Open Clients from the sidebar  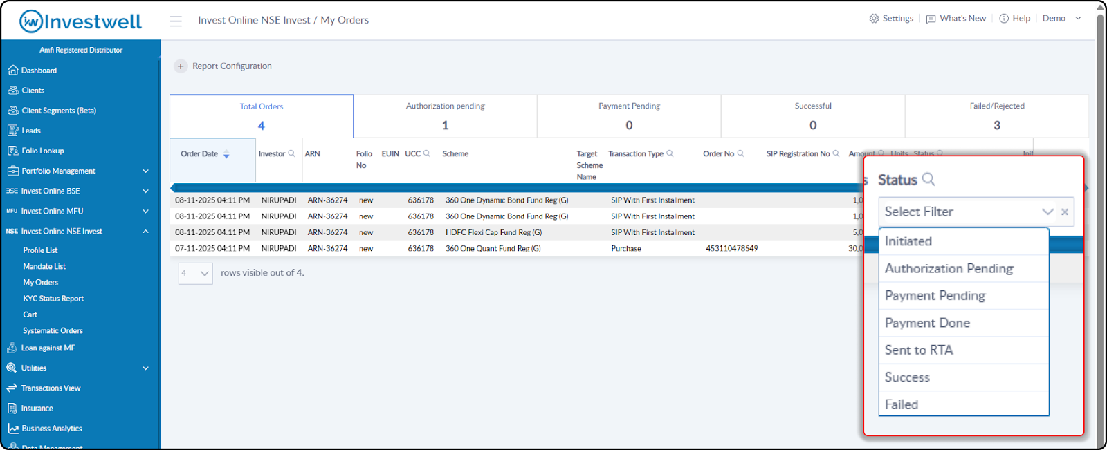point(33,91)
